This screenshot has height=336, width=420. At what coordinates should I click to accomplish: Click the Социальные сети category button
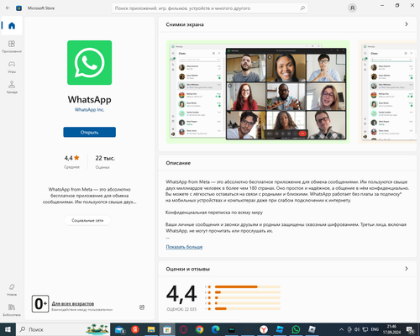click(87, 220)
